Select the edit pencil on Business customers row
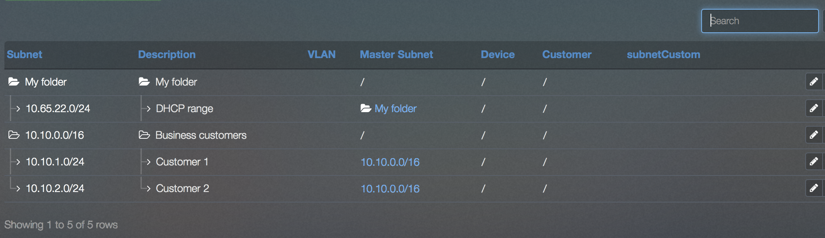Screen dimensions: 825x238 pyautogui.click(x=814, y=135)
